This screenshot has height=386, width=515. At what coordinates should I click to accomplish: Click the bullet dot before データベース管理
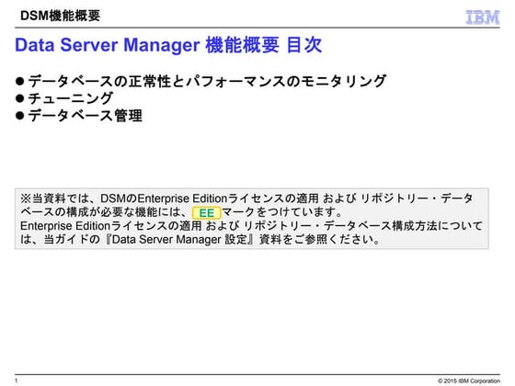[19, 116]
